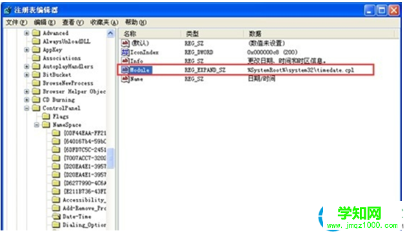This screenshot has width=405, height=233.
Task: Open the 文件(F) menu
Action: point(16,23)
